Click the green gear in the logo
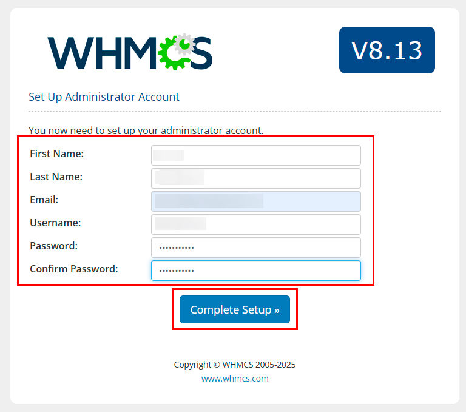466x412 pixels. (174, 55)
